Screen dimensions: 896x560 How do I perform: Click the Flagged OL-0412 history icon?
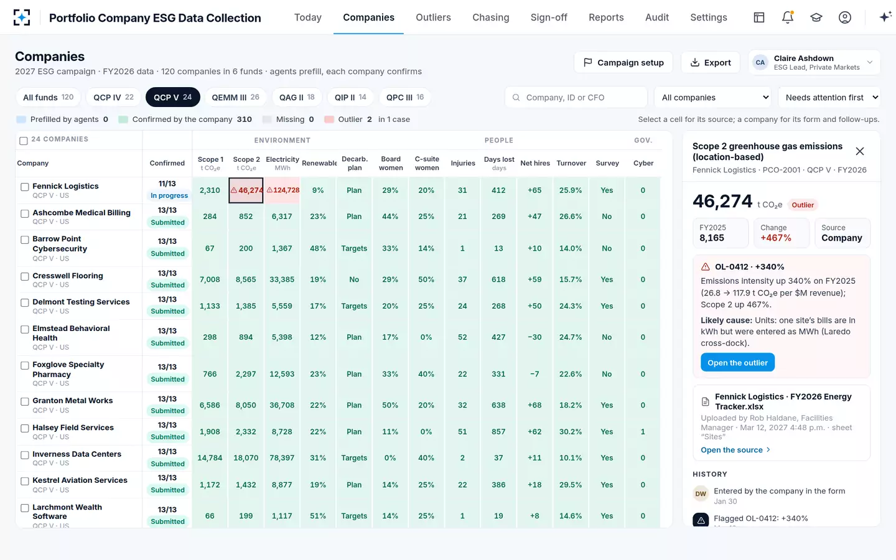pos(701,520)
